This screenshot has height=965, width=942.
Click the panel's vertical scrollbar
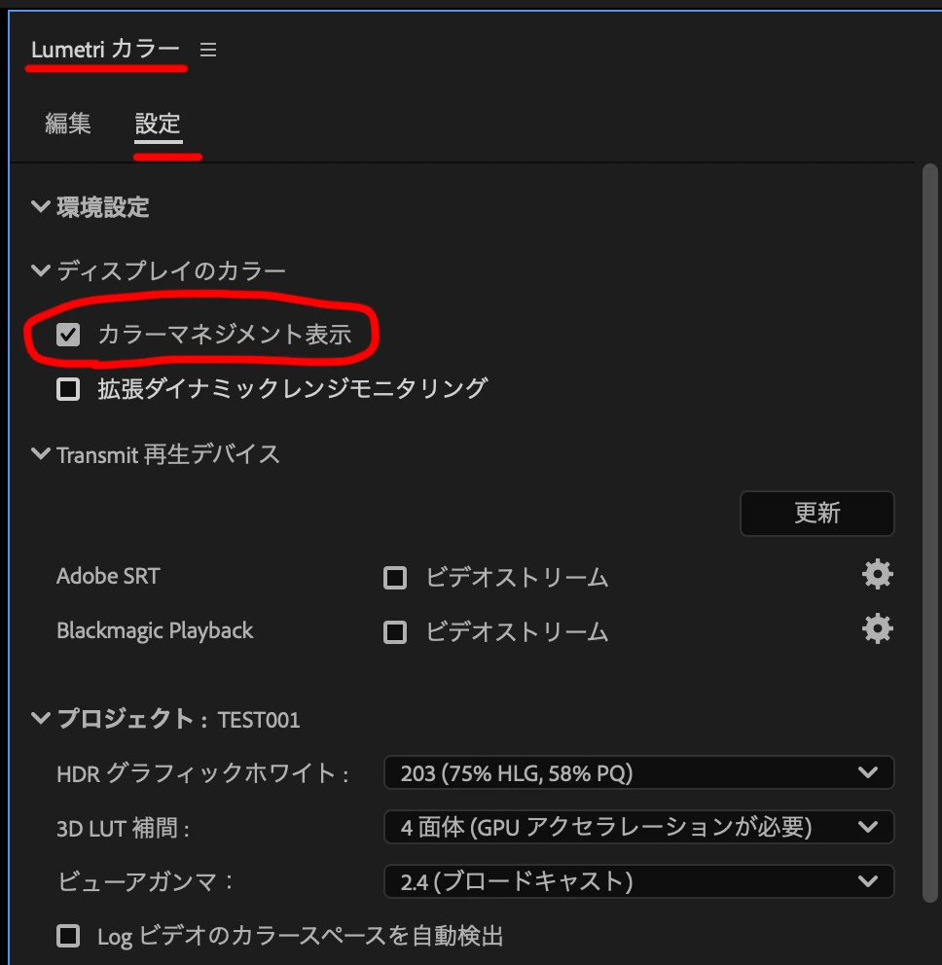tap(929, 533)
